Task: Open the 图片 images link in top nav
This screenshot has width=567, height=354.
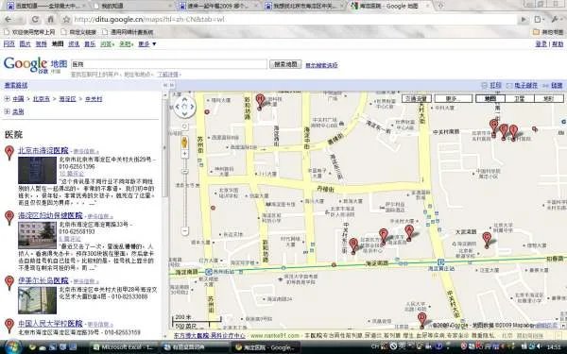Action: 25,43
